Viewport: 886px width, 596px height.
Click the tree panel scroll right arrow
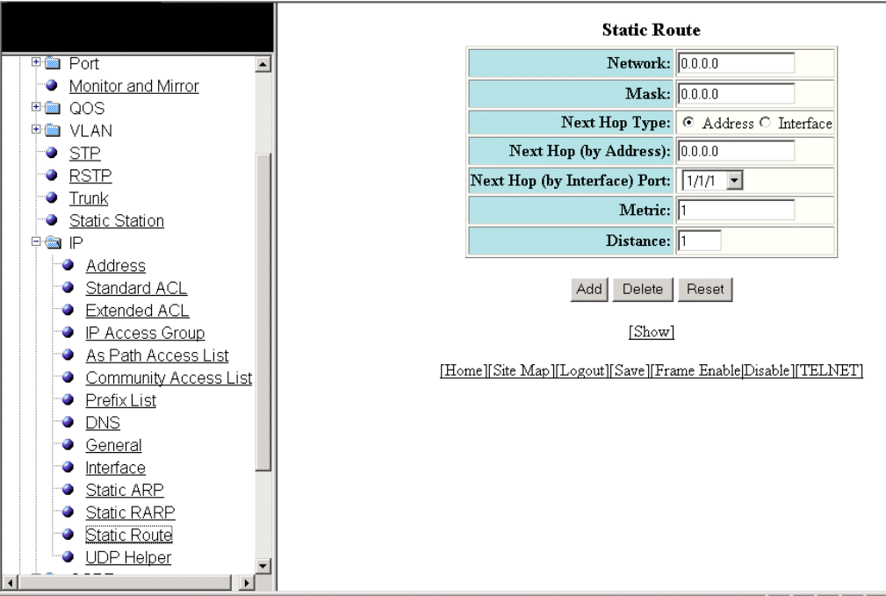pos(247,582)
